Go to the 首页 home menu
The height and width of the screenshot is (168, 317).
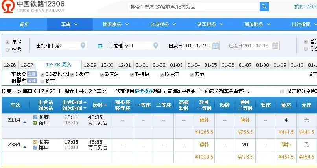coord(24,24)
